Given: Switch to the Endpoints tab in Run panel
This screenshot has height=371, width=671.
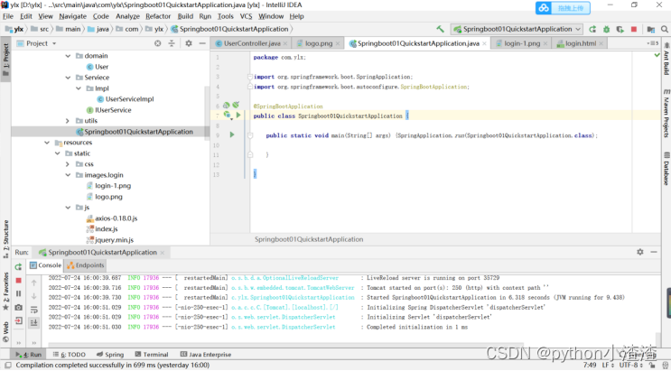Looking at the screenshot, I should click(x=86, y=265).
